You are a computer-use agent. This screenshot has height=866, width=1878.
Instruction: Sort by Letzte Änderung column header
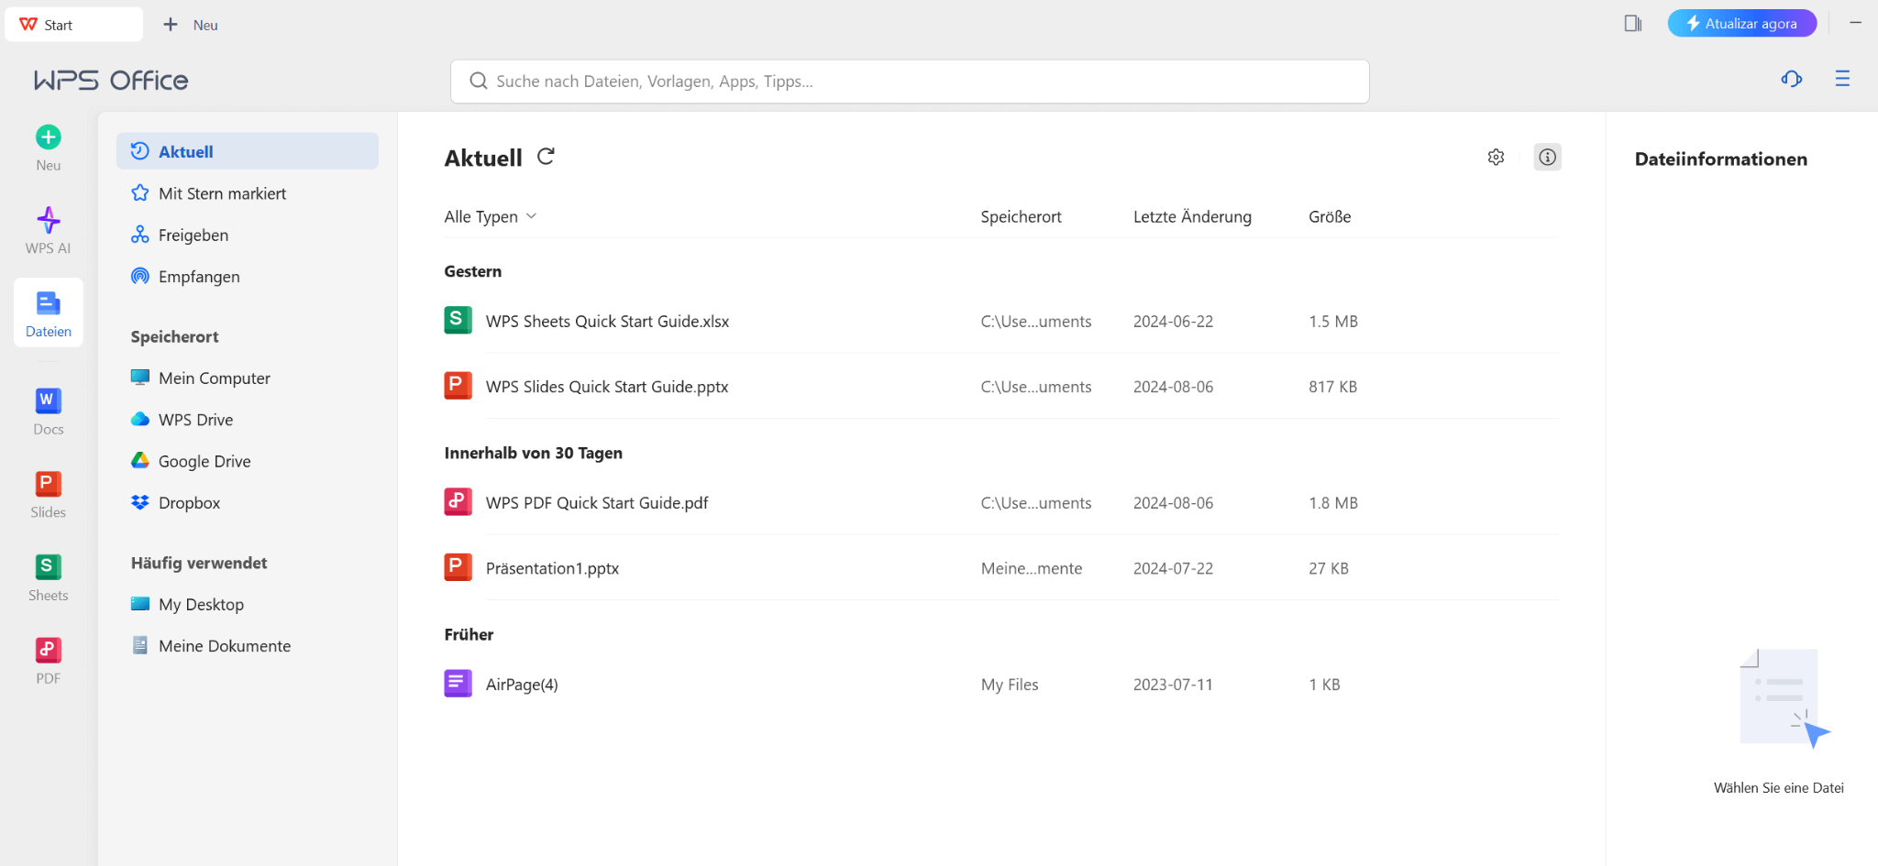(1192, 217)
